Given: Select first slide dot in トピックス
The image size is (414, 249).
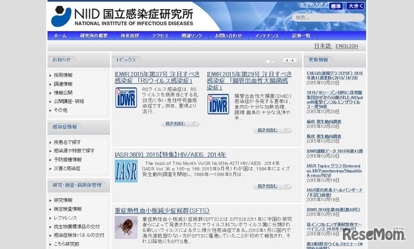Looking at the screenshot, I should pyautogui.click(x=268, y=61).
